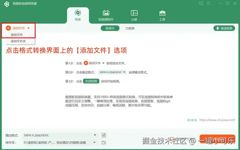Screen dimensions: 240x150
Task: Open the 分屏 tab
Action: click(134, 15)
